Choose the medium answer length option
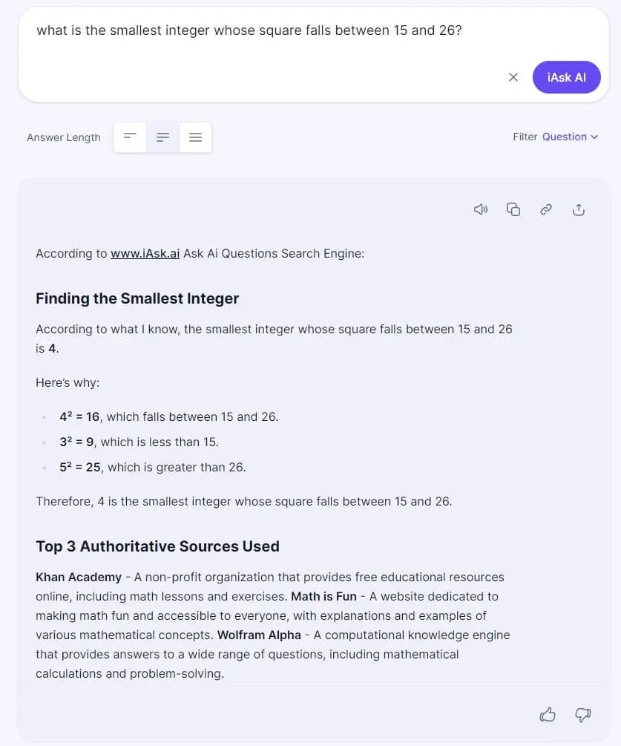Image resolution: width=621 pixels, height=746 pixels. (163, 137)
